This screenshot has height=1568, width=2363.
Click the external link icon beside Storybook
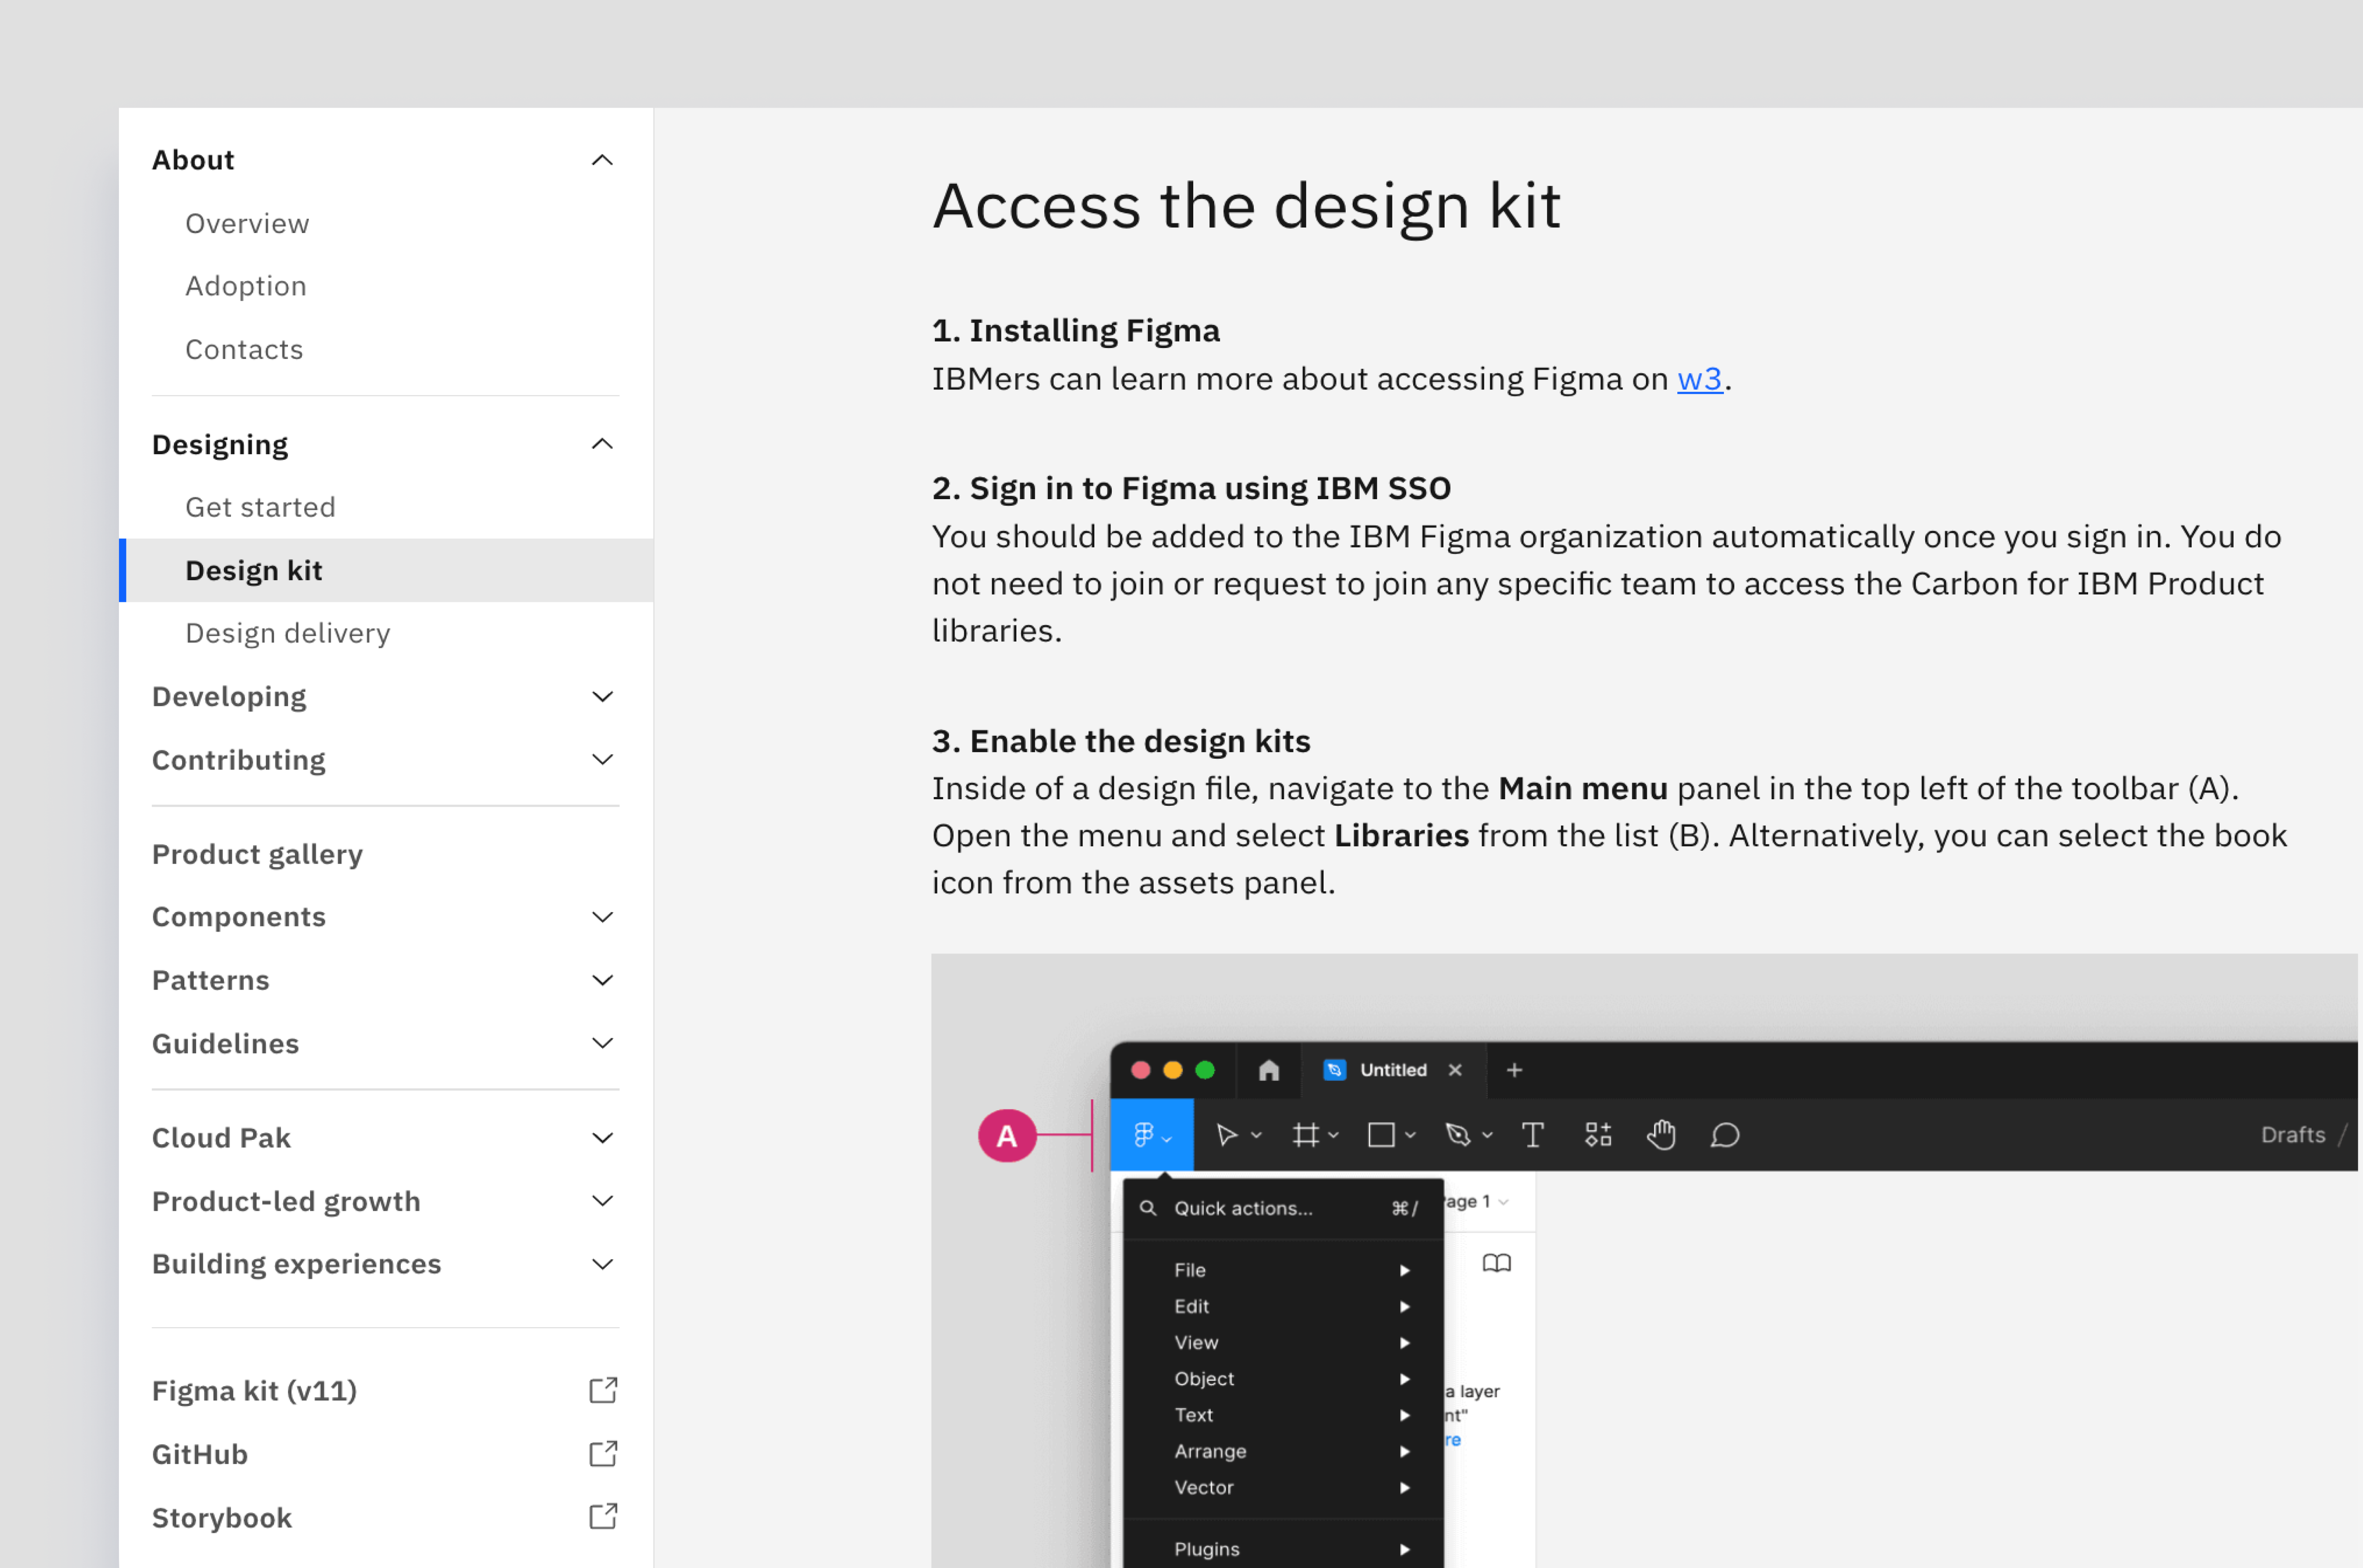[x=603, y=1517]
